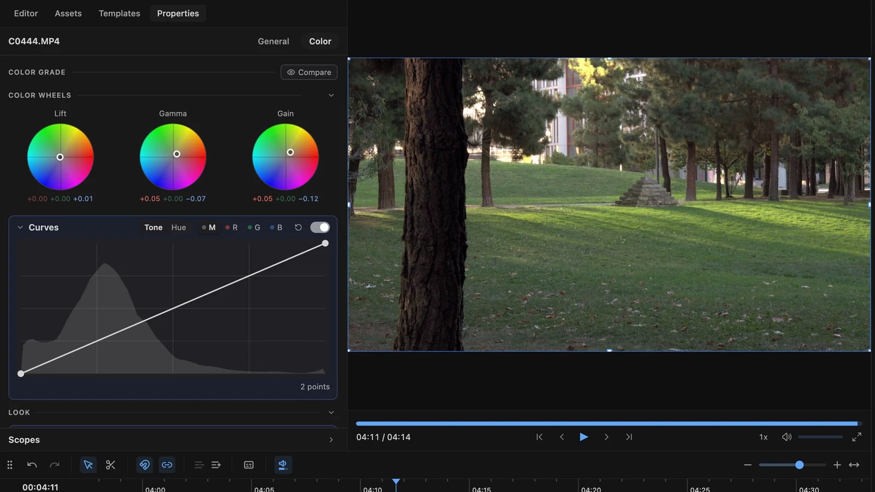Play the video preview
This screenshot has height=492, width=875.
point(584,437)
